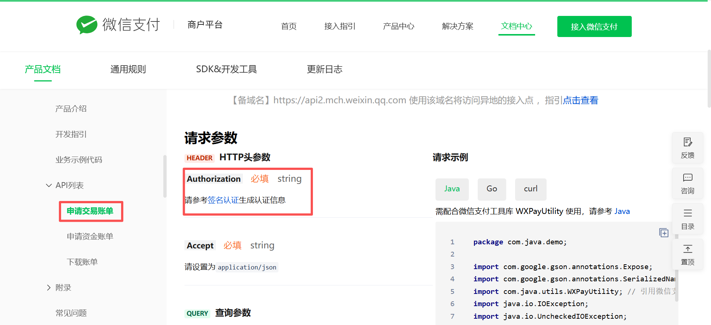Click the 商户平台 label
The width and height of the screenshot is (711, 325).
(x=205, y=25)
